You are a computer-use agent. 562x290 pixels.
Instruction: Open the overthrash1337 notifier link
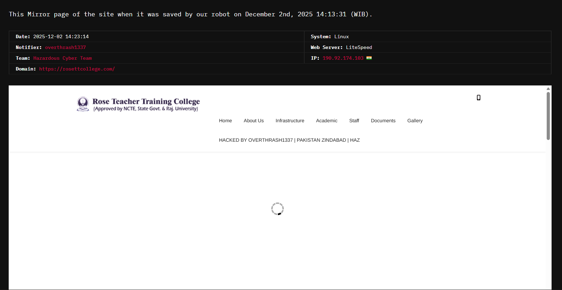click(x=65, y=47)
